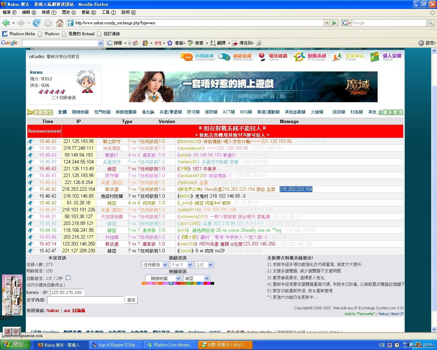The image size is (437, 350).
Task: Switch to Age of Empires II taskbar item
Action: pos(115,345)
